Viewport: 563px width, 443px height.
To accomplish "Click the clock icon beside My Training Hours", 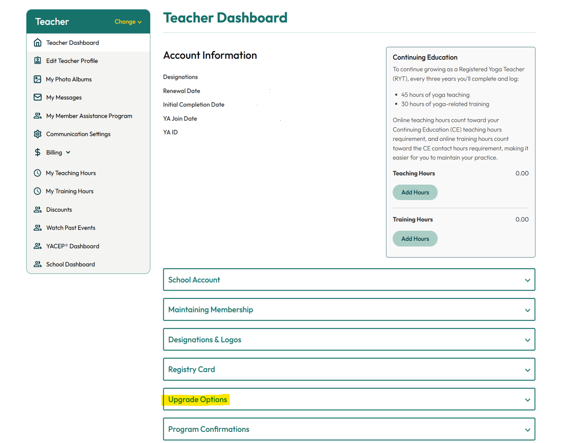I will point(37,191).
